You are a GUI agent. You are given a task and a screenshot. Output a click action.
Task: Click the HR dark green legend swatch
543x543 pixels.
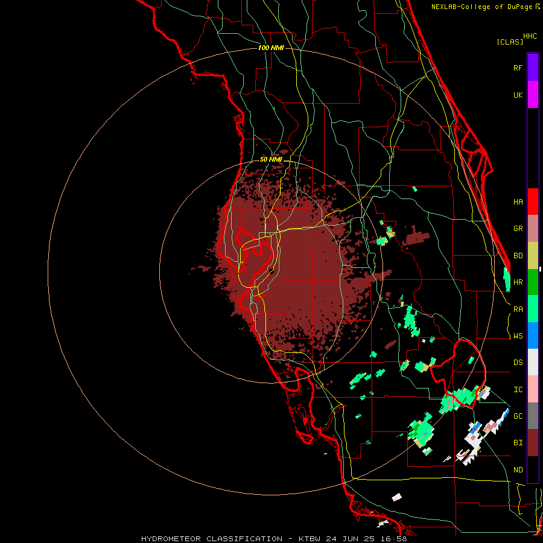tap(533, 282)
